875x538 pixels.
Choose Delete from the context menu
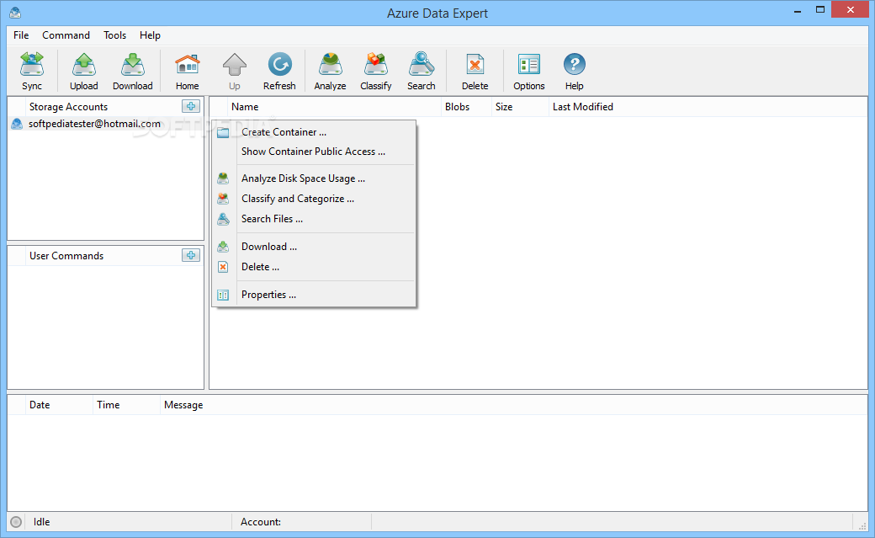click(314, 267)
